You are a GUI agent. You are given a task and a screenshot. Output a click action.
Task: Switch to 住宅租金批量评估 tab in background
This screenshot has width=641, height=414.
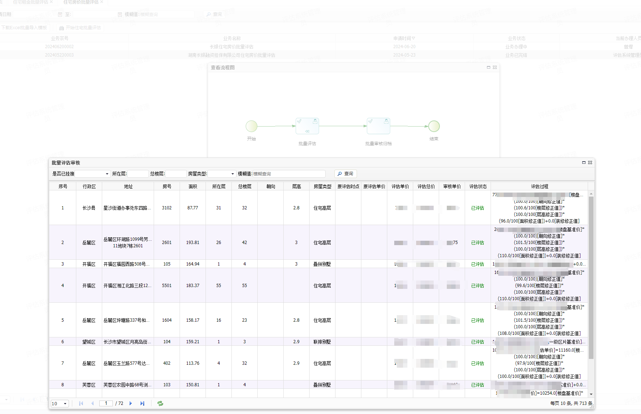click(x=31, y=2)
